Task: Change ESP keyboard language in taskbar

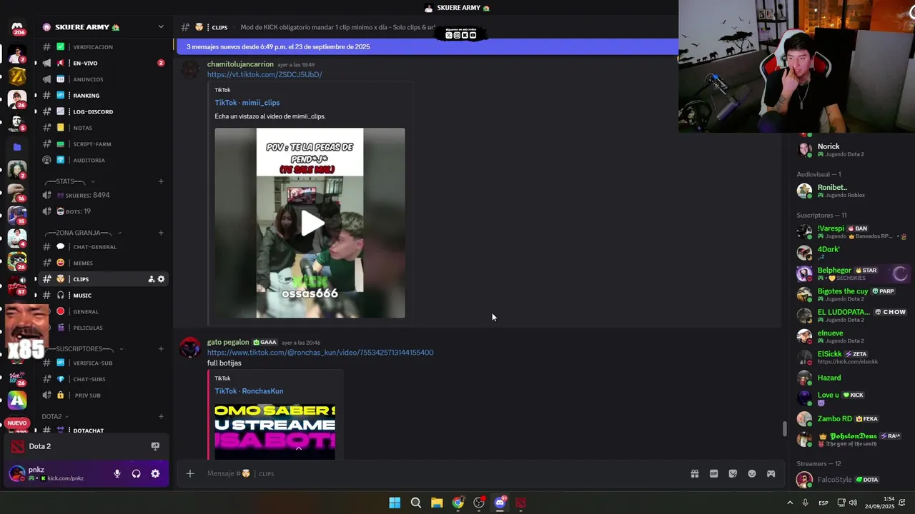Action: pyautogui.click(x=823, y=503)
